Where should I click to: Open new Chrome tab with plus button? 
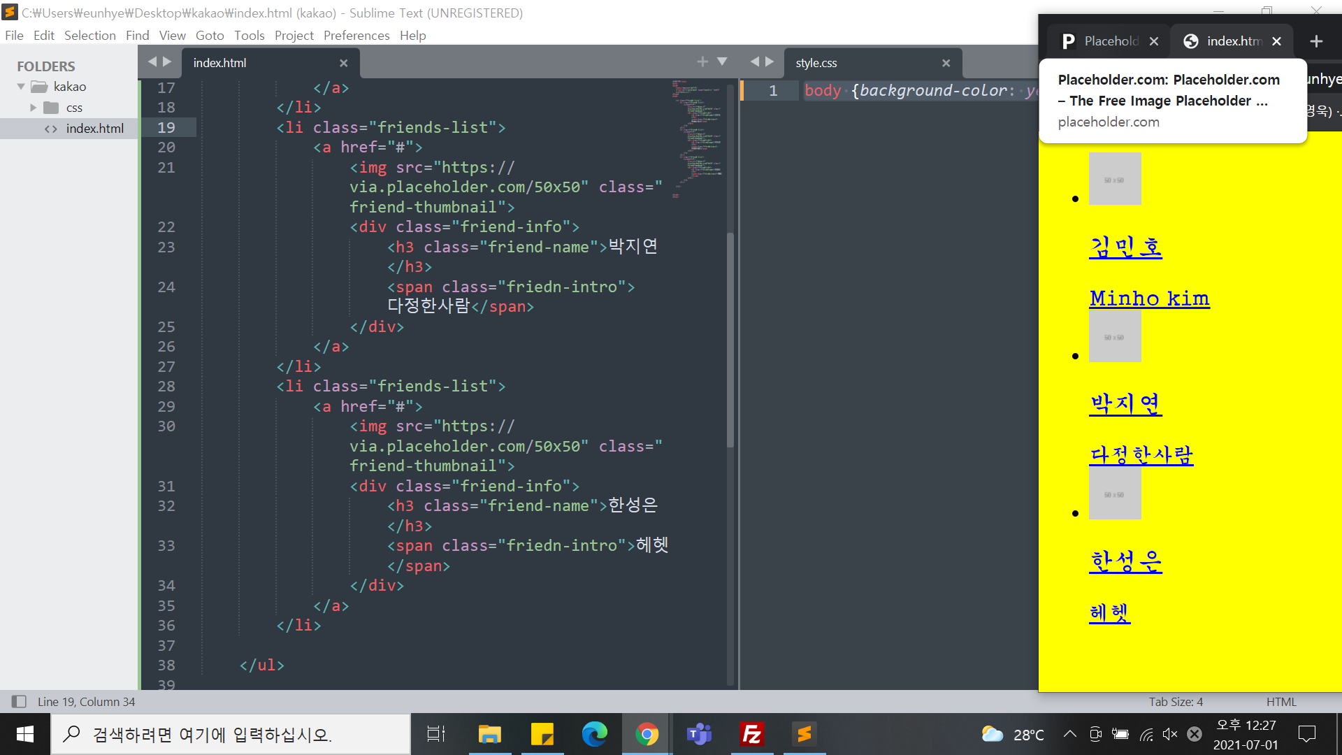pyautogui.click(x=1316, y=41)
